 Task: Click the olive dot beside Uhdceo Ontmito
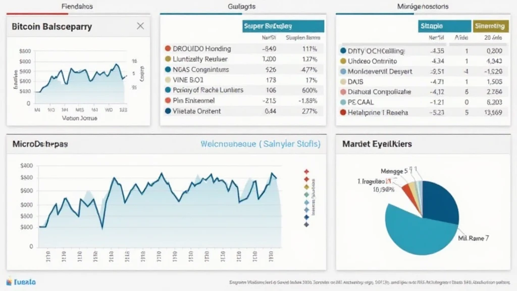[344, 61]
